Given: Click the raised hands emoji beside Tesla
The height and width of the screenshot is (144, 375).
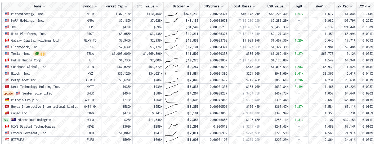Looking at the screenshot, I should click(x=42, y=54).
